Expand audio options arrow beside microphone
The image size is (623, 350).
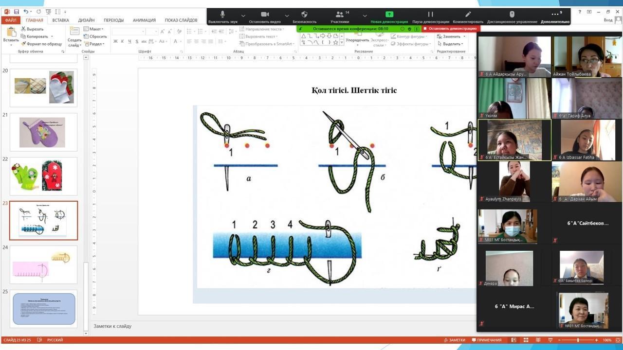(x=243, y=16)
